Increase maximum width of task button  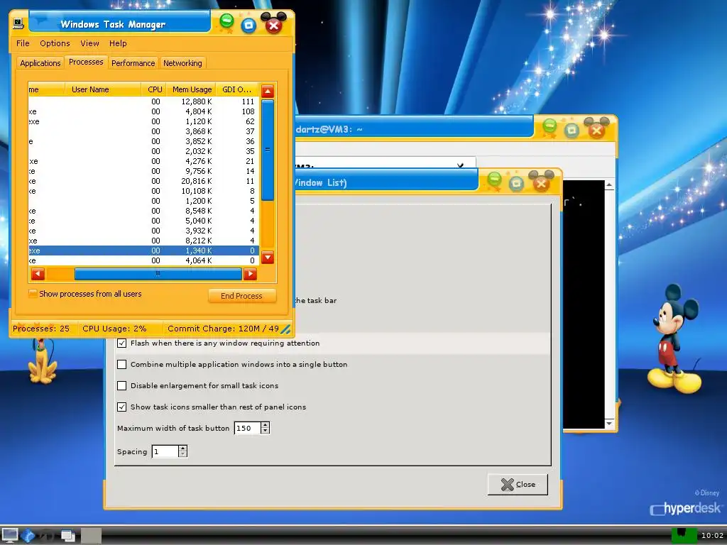click(265, 425)
